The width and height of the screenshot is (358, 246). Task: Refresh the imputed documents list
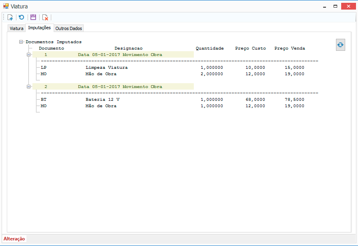(x=340, y=45)
